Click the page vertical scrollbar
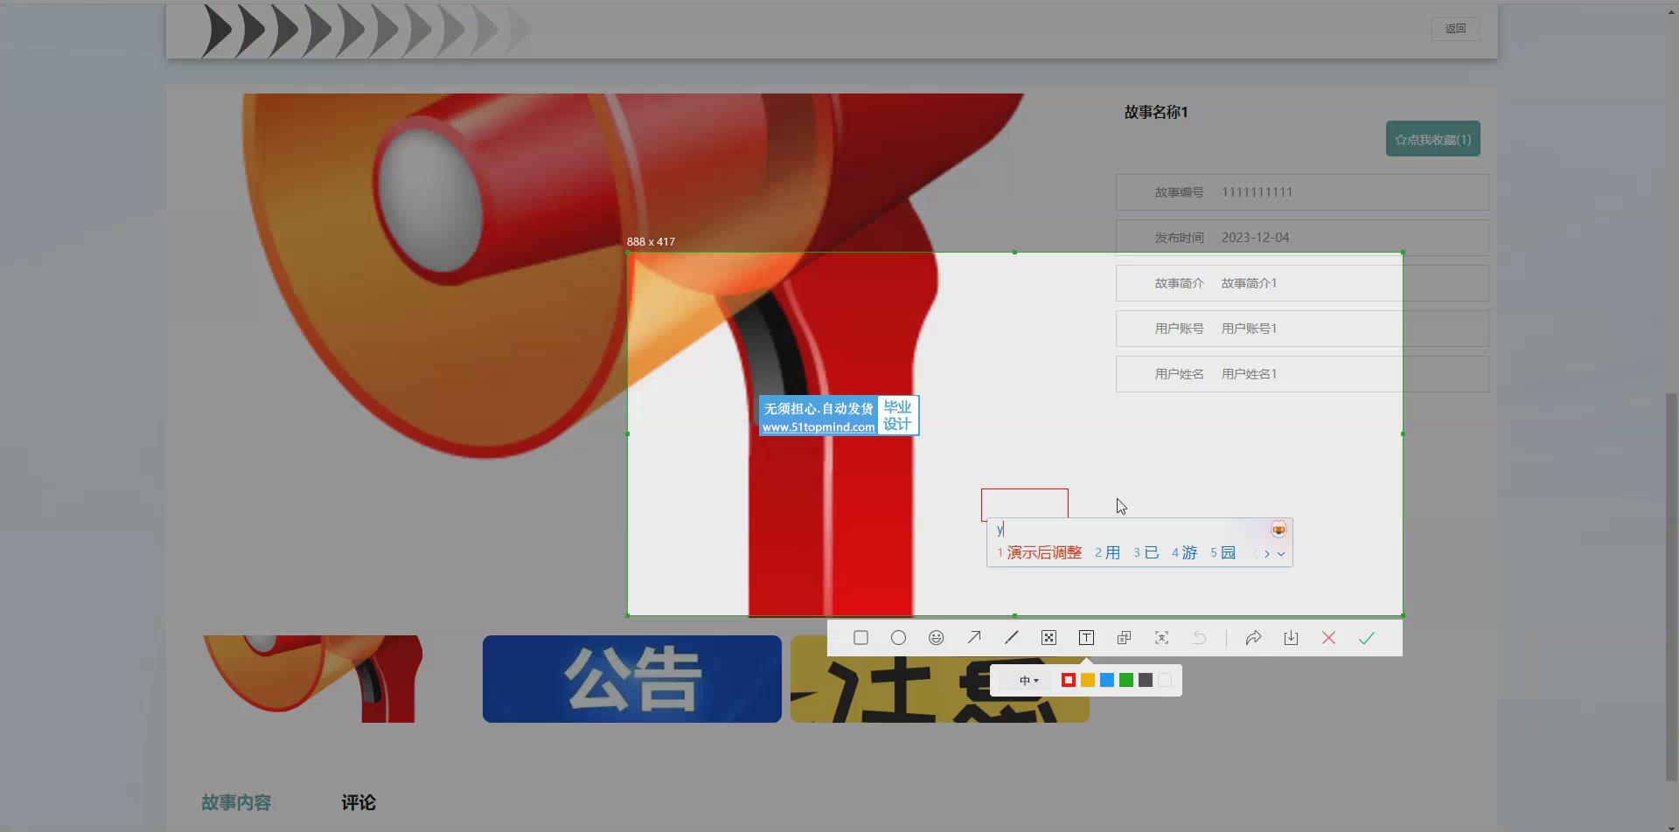Viewport: 1679px width, 832px height. (x=1671, y=586)
